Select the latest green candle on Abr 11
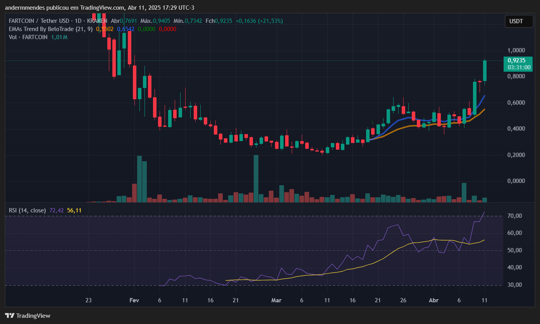540x324 pixels. pyautogui.click(x=484, y=71)
